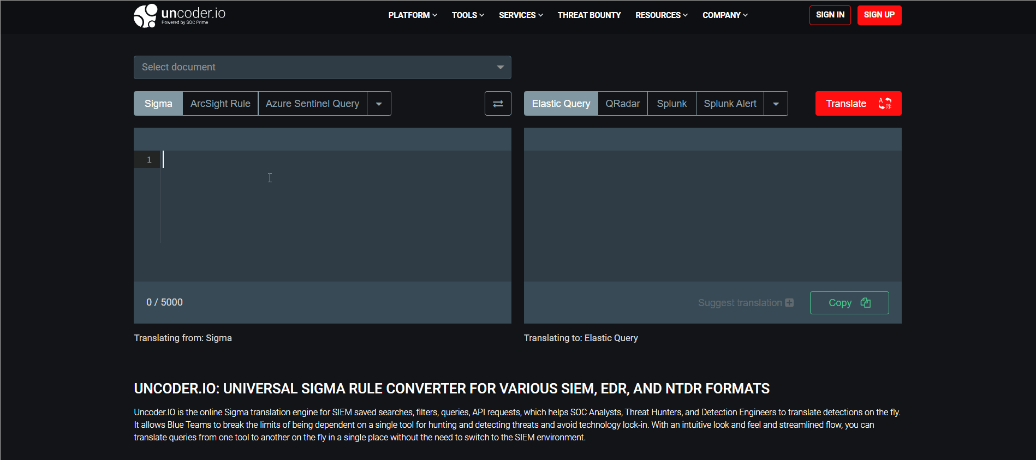The width and height of the screenshot is (1036, 460).
Task: Select QRadar target tab
Action: [623, 104]
